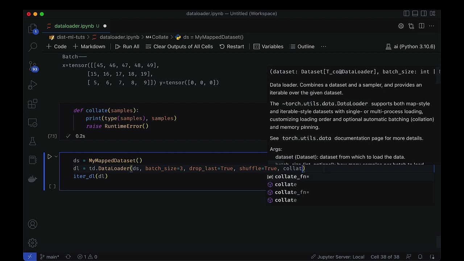Split the editor to the right

(421, 26)
